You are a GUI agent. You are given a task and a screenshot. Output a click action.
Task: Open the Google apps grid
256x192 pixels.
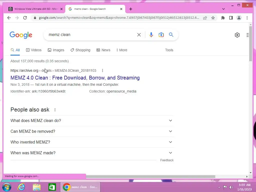click(x=247, y=35)
